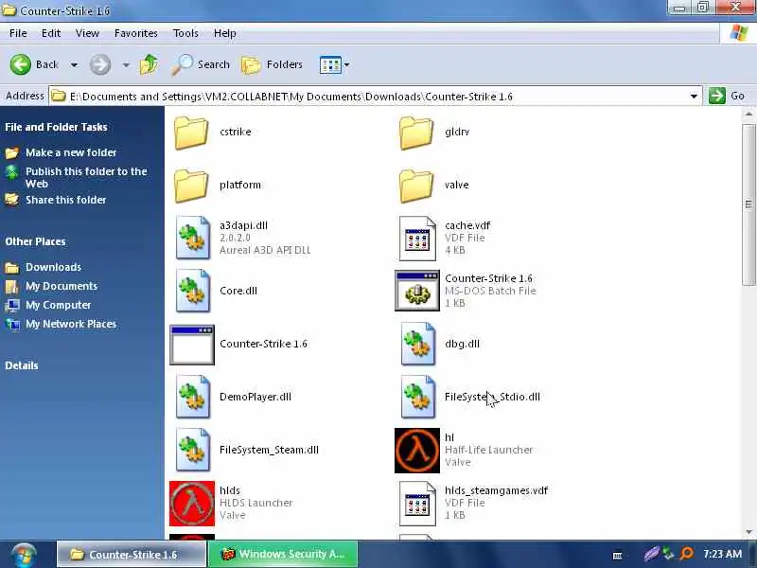This screenshot has width=757, height=568.
Task: Expand the Address bar dropdown
Action: pyautogui.click(x=694, y=97)
